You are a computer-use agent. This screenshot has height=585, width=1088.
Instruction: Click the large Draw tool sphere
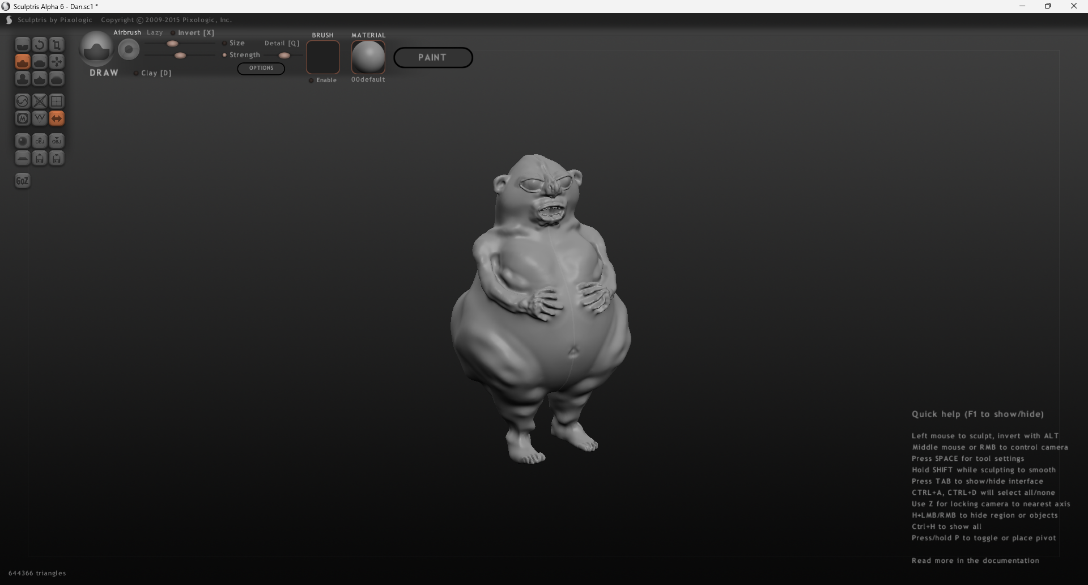click(96, 49)
